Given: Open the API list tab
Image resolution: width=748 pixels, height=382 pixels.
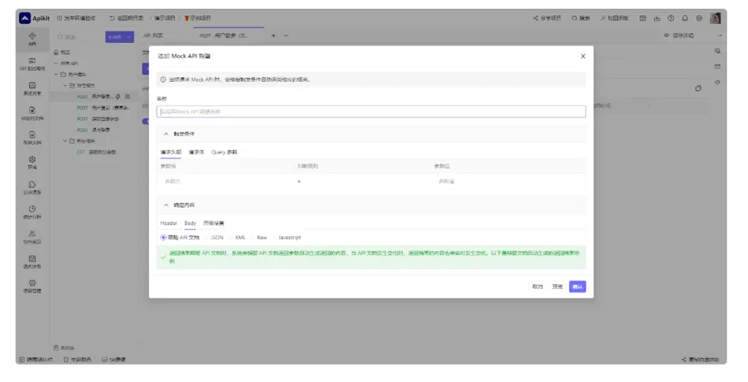Looking at the screenshot, I should [x=153, y=35].
